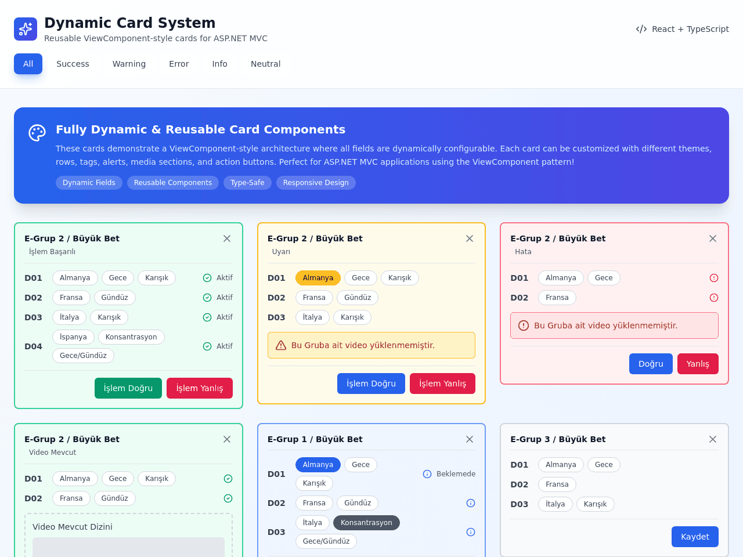The height and width of the screenshot is (557, 743).
Task: Click the Fransa tag in Hata card
Action: (x=557, y=298)
